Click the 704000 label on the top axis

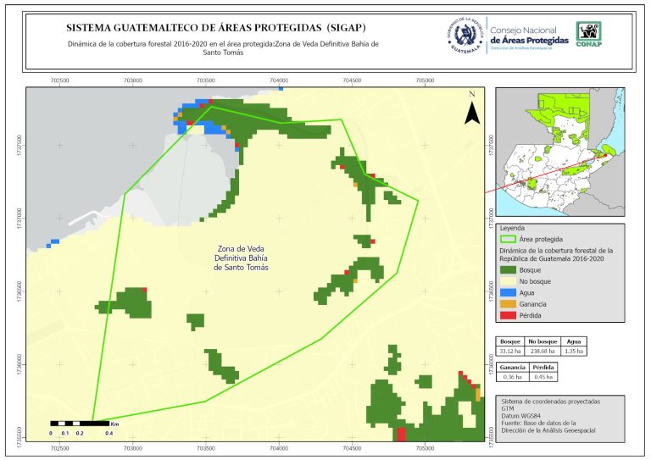point(279,80)
